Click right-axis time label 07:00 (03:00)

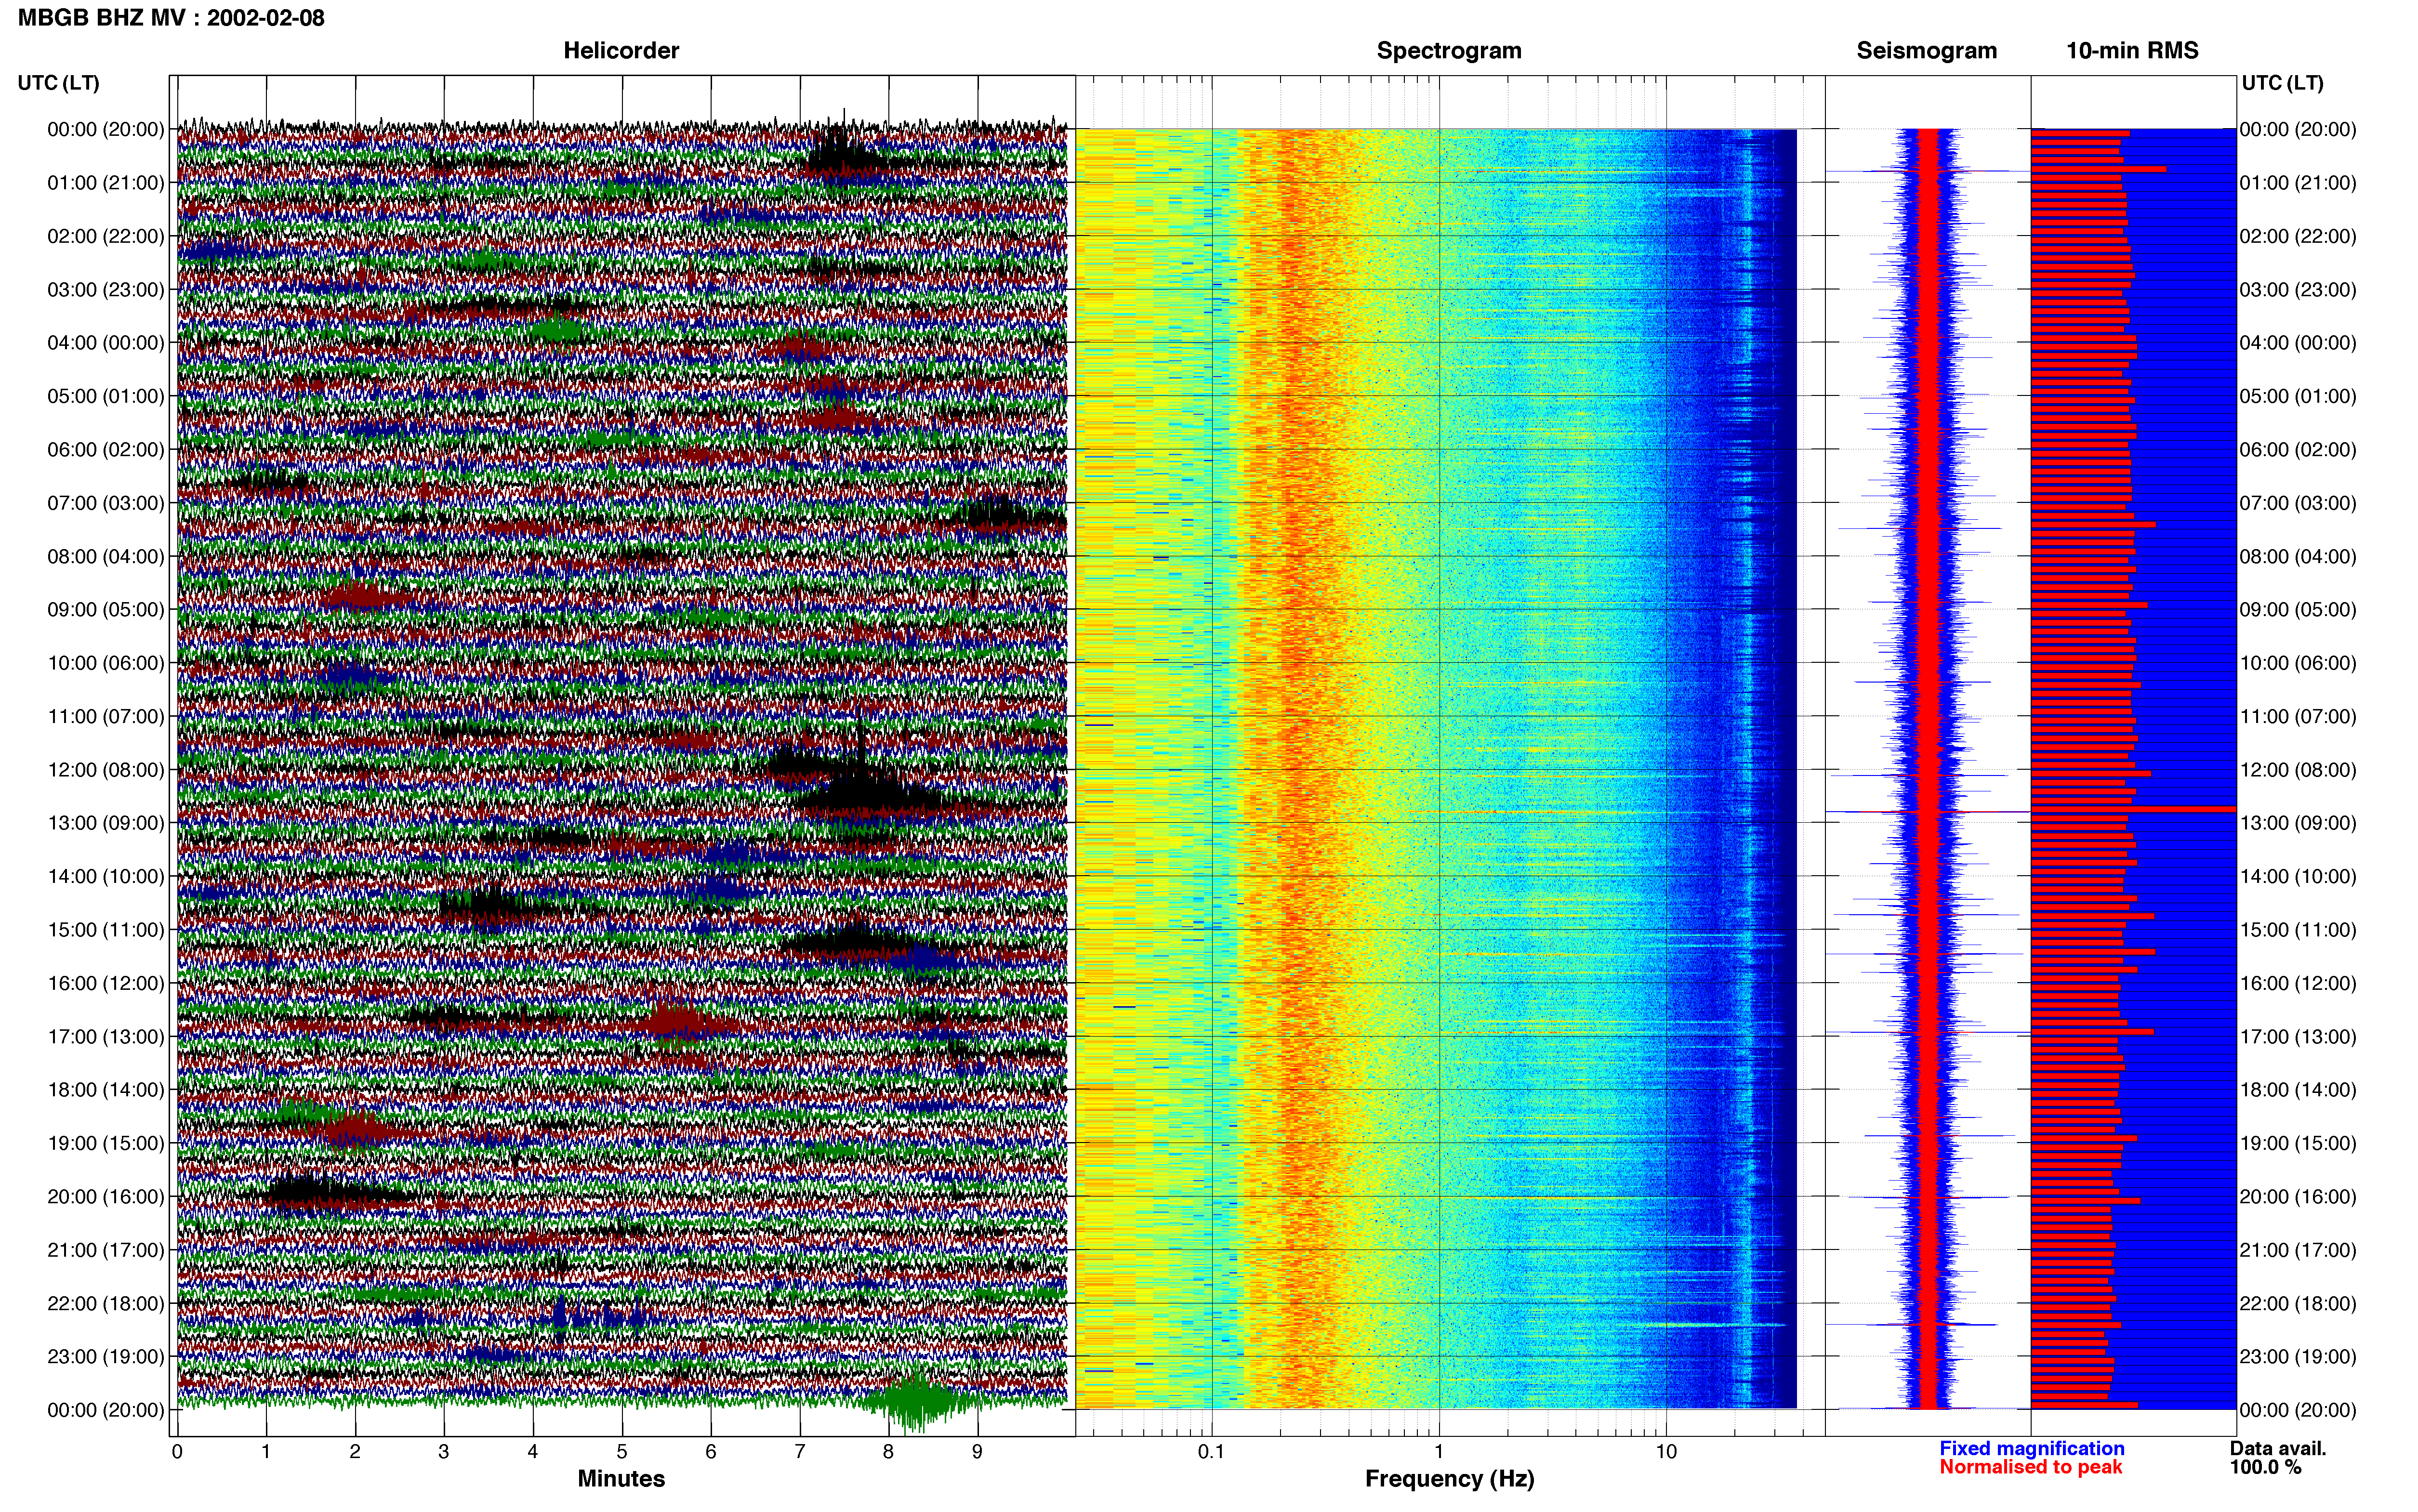click(x=2298, y=503)
